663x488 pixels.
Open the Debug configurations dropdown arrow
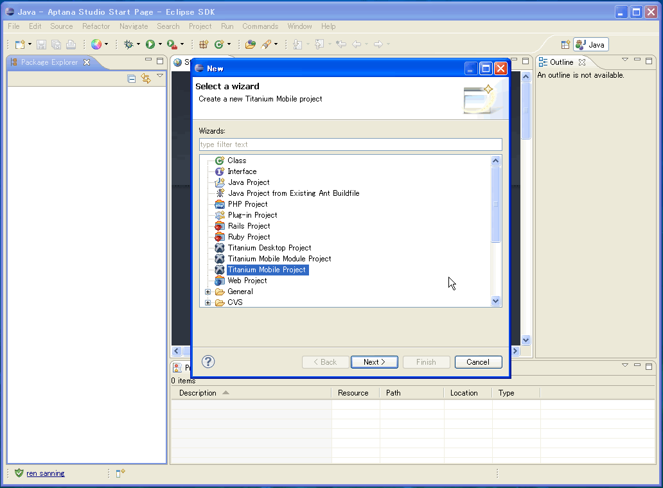pyautogui.click(x=138, y=44)
